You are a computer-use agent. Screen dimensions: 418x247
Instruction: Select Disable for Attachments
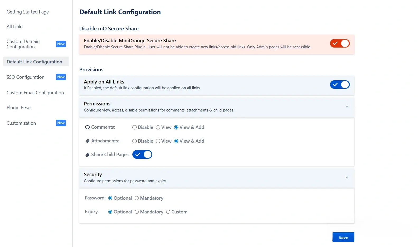point(134,141)
